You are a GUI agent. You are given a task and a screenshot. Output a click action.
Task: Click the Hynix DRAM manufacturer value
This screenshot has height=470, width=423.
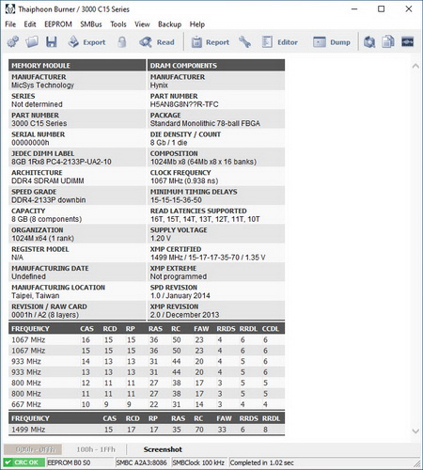pyautogui.click(x=159, y=85)
